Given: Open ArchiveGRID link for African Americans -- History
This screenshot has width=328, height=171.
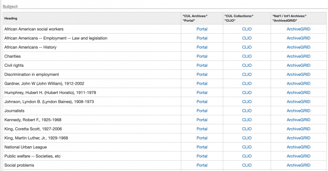Looking at the screenshot, I should 299,47.
